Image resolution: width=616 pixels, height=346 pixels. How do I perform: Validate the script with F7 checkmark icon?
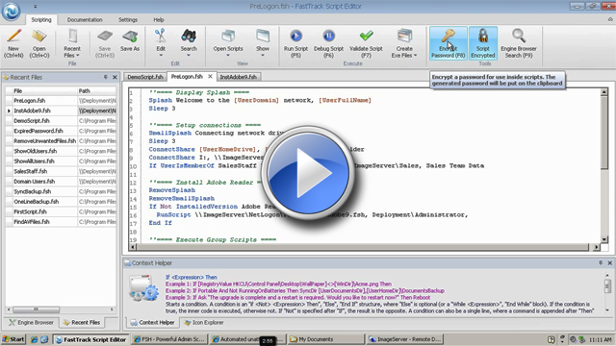(x=366, y=37)
